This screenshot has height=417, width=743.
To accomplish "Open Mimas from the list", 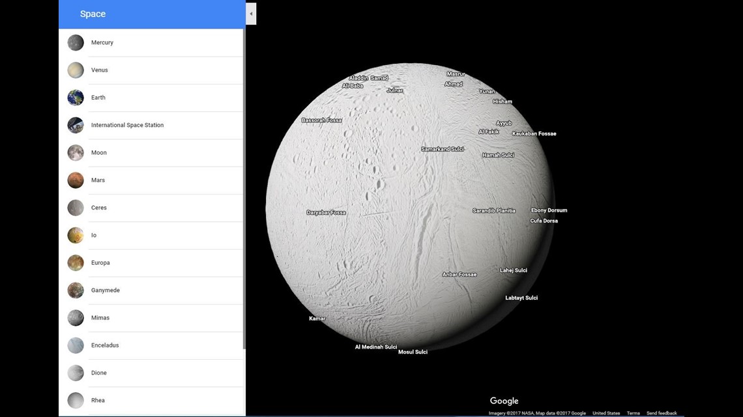I will [100, 318].
